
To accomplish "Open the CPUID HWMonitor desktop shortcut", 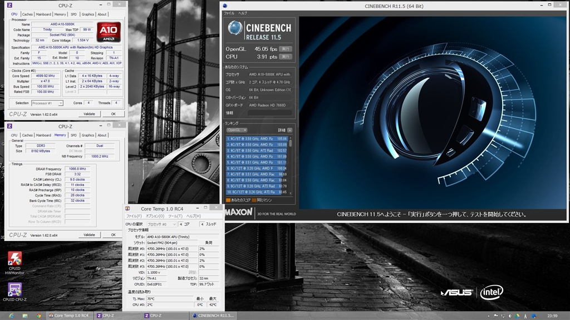I will coord(15,258).
